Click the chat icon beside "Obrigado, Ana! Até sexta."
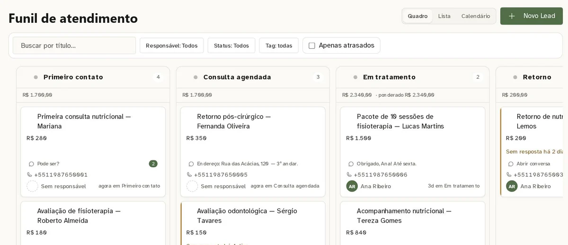568x245 pixels. point(351,164)
